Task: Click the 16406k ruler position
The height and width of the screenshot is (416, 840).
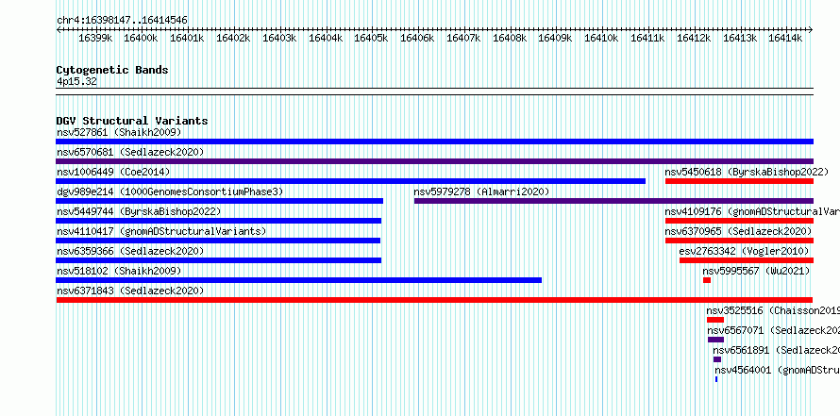Action: (x=417, y=38)
